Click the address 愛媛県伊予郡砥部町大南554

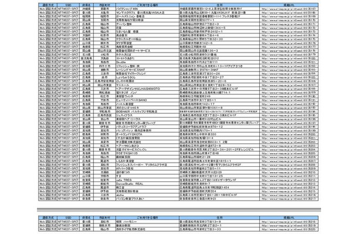(219, 191)
